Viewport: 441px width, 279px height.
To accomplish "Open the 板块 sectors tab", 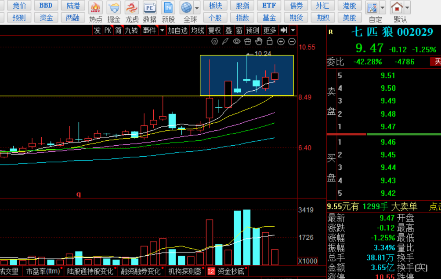I will [x=215, y=5].
